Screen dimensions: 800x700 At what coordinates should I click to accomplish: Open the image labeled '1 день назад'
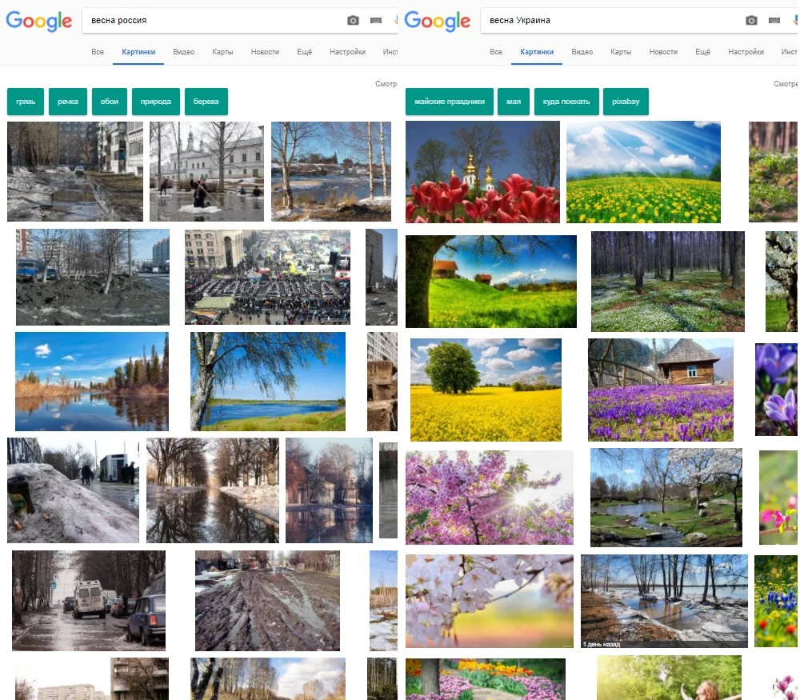[664, 602]
